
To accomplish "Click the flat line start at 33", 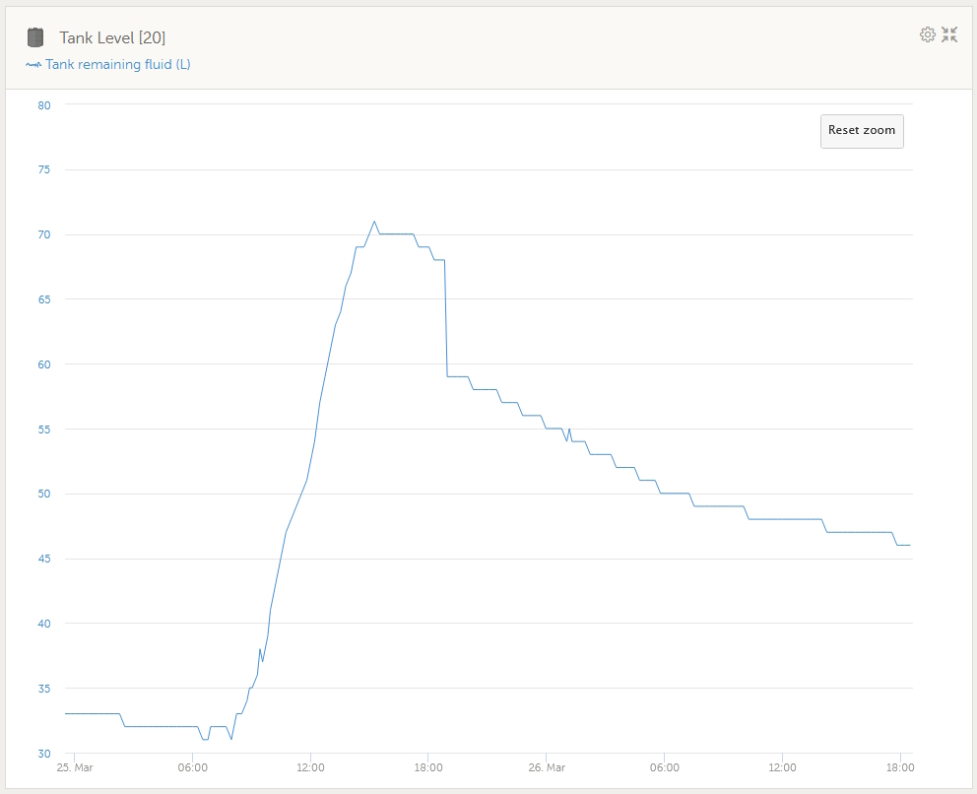I will pos(66,713).
